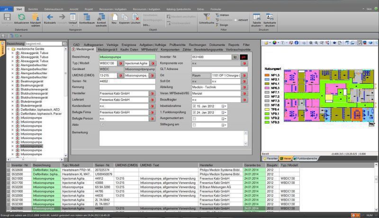
Task: Click the blue info icon in CAD toolbar
Action: (297, 43)
